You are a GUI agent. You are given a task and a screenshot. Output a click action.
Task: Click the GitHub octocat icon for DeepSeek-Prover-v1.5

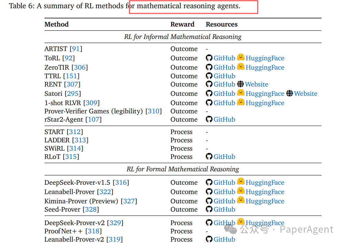click(209, 182)
